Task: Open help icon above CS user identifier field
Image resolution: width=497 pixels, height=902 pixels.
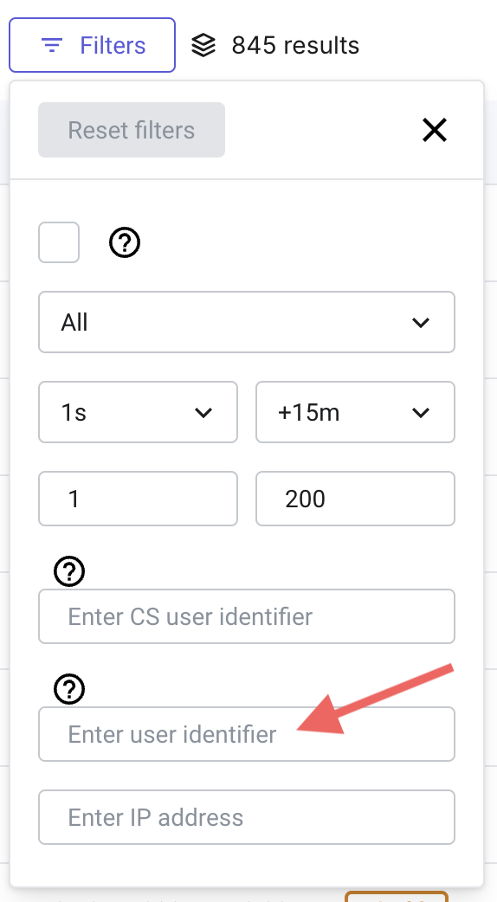Action: pos(69,571)
